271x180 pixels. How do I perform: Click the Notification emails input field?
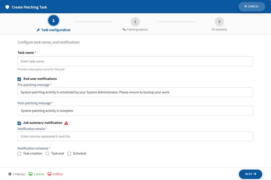(x=135, y=137)
